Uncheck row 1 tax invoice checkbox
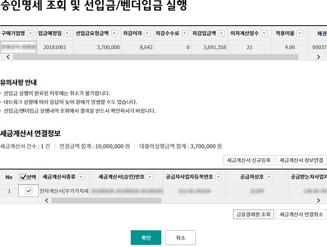Screen dimensions: 327x247 tap(28, 191)
